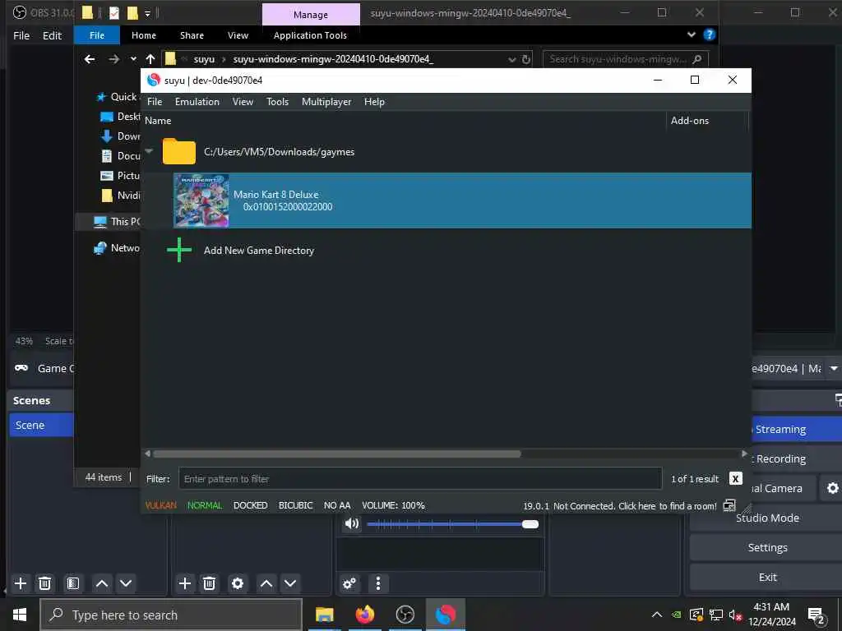Image resolution: width=842 pixels, height=631 pixels.
Task: Click the Name column header
Action: click(x=158, y=121)
